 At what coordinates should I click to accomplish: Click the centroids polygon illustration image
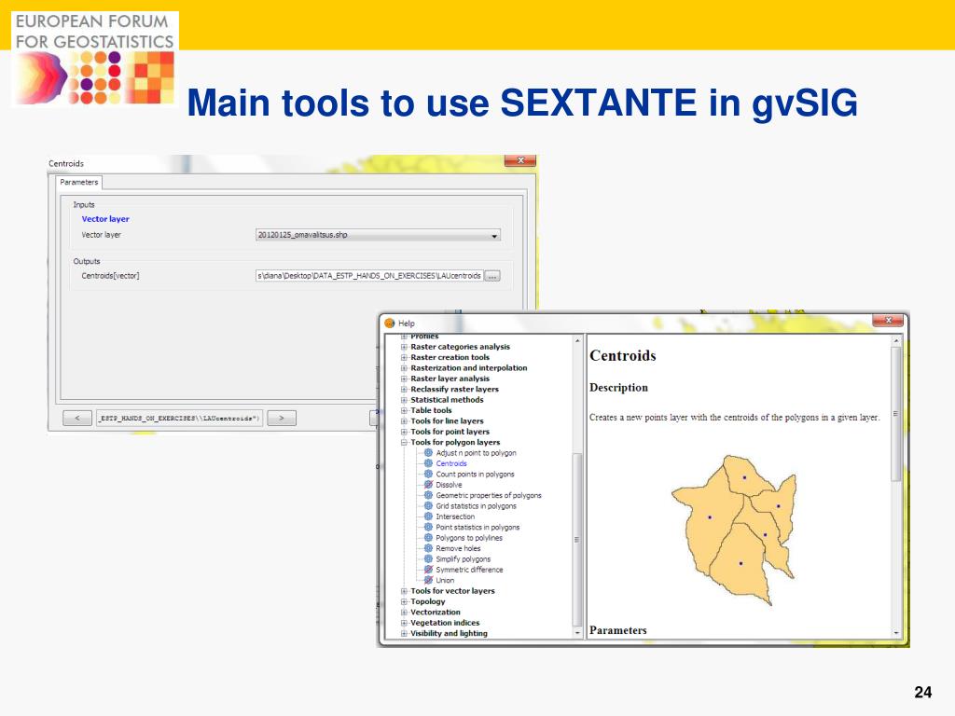[x=735, y=530]
